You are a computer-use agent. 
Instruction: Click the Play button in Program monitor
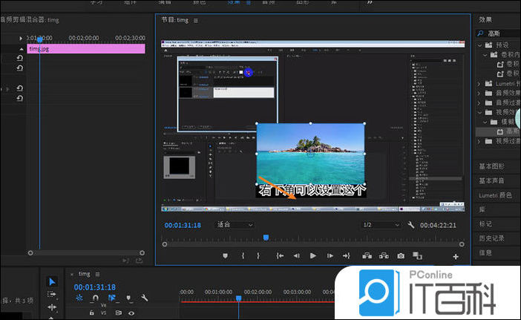click(312, 256)
